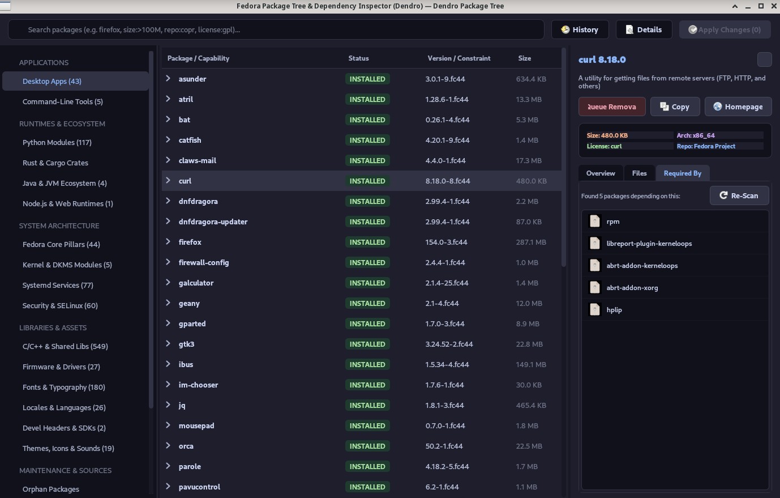This screenshot has height=498, width=780.
Task: Re-Scan packages depending on curl
Action: point(739,195)
